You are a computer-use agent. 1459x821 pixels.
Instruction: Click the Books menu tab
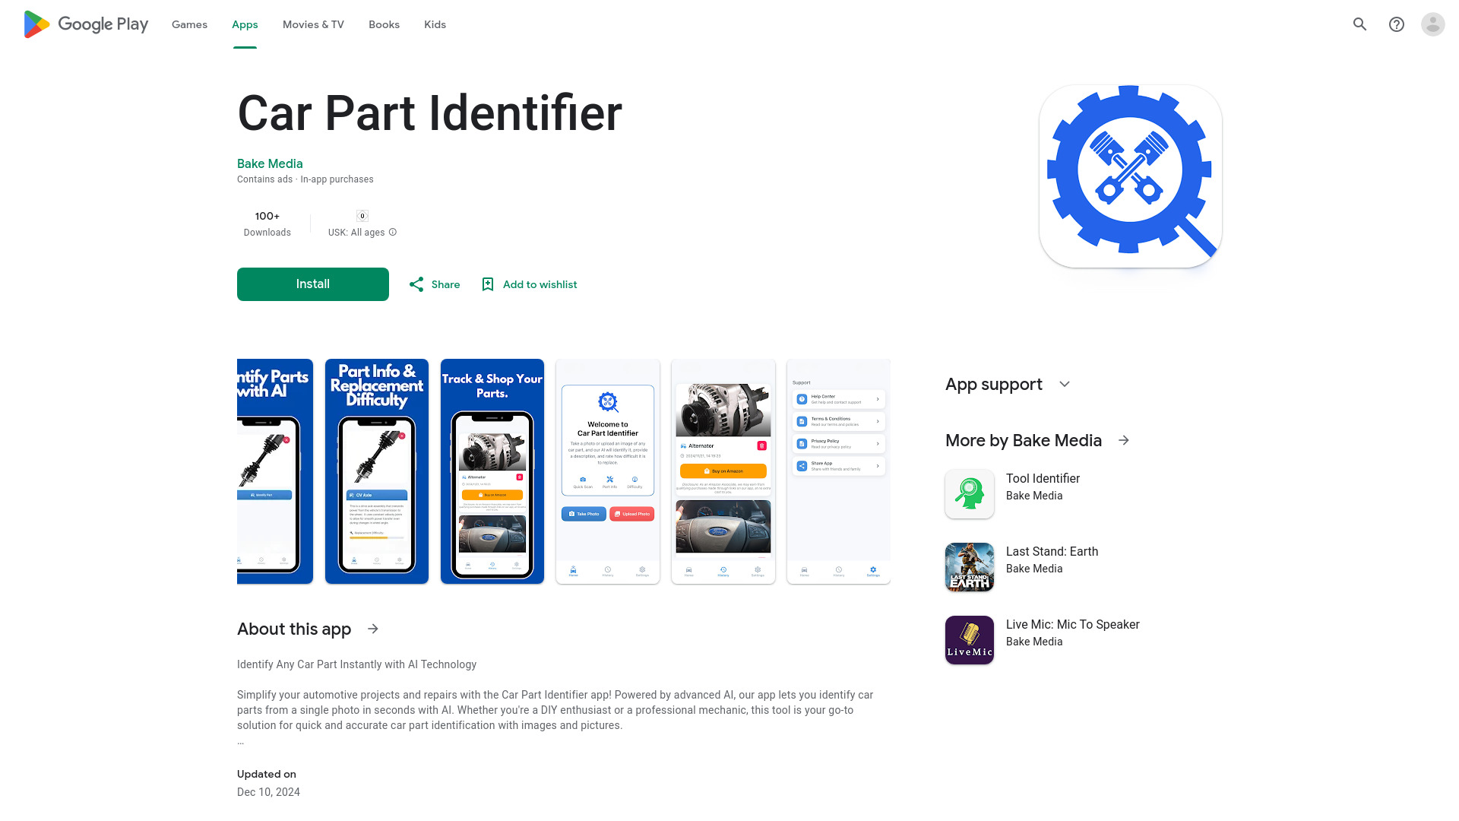(x=384, y=24)
